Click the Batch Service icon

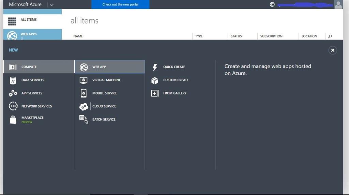coord(84,119)
